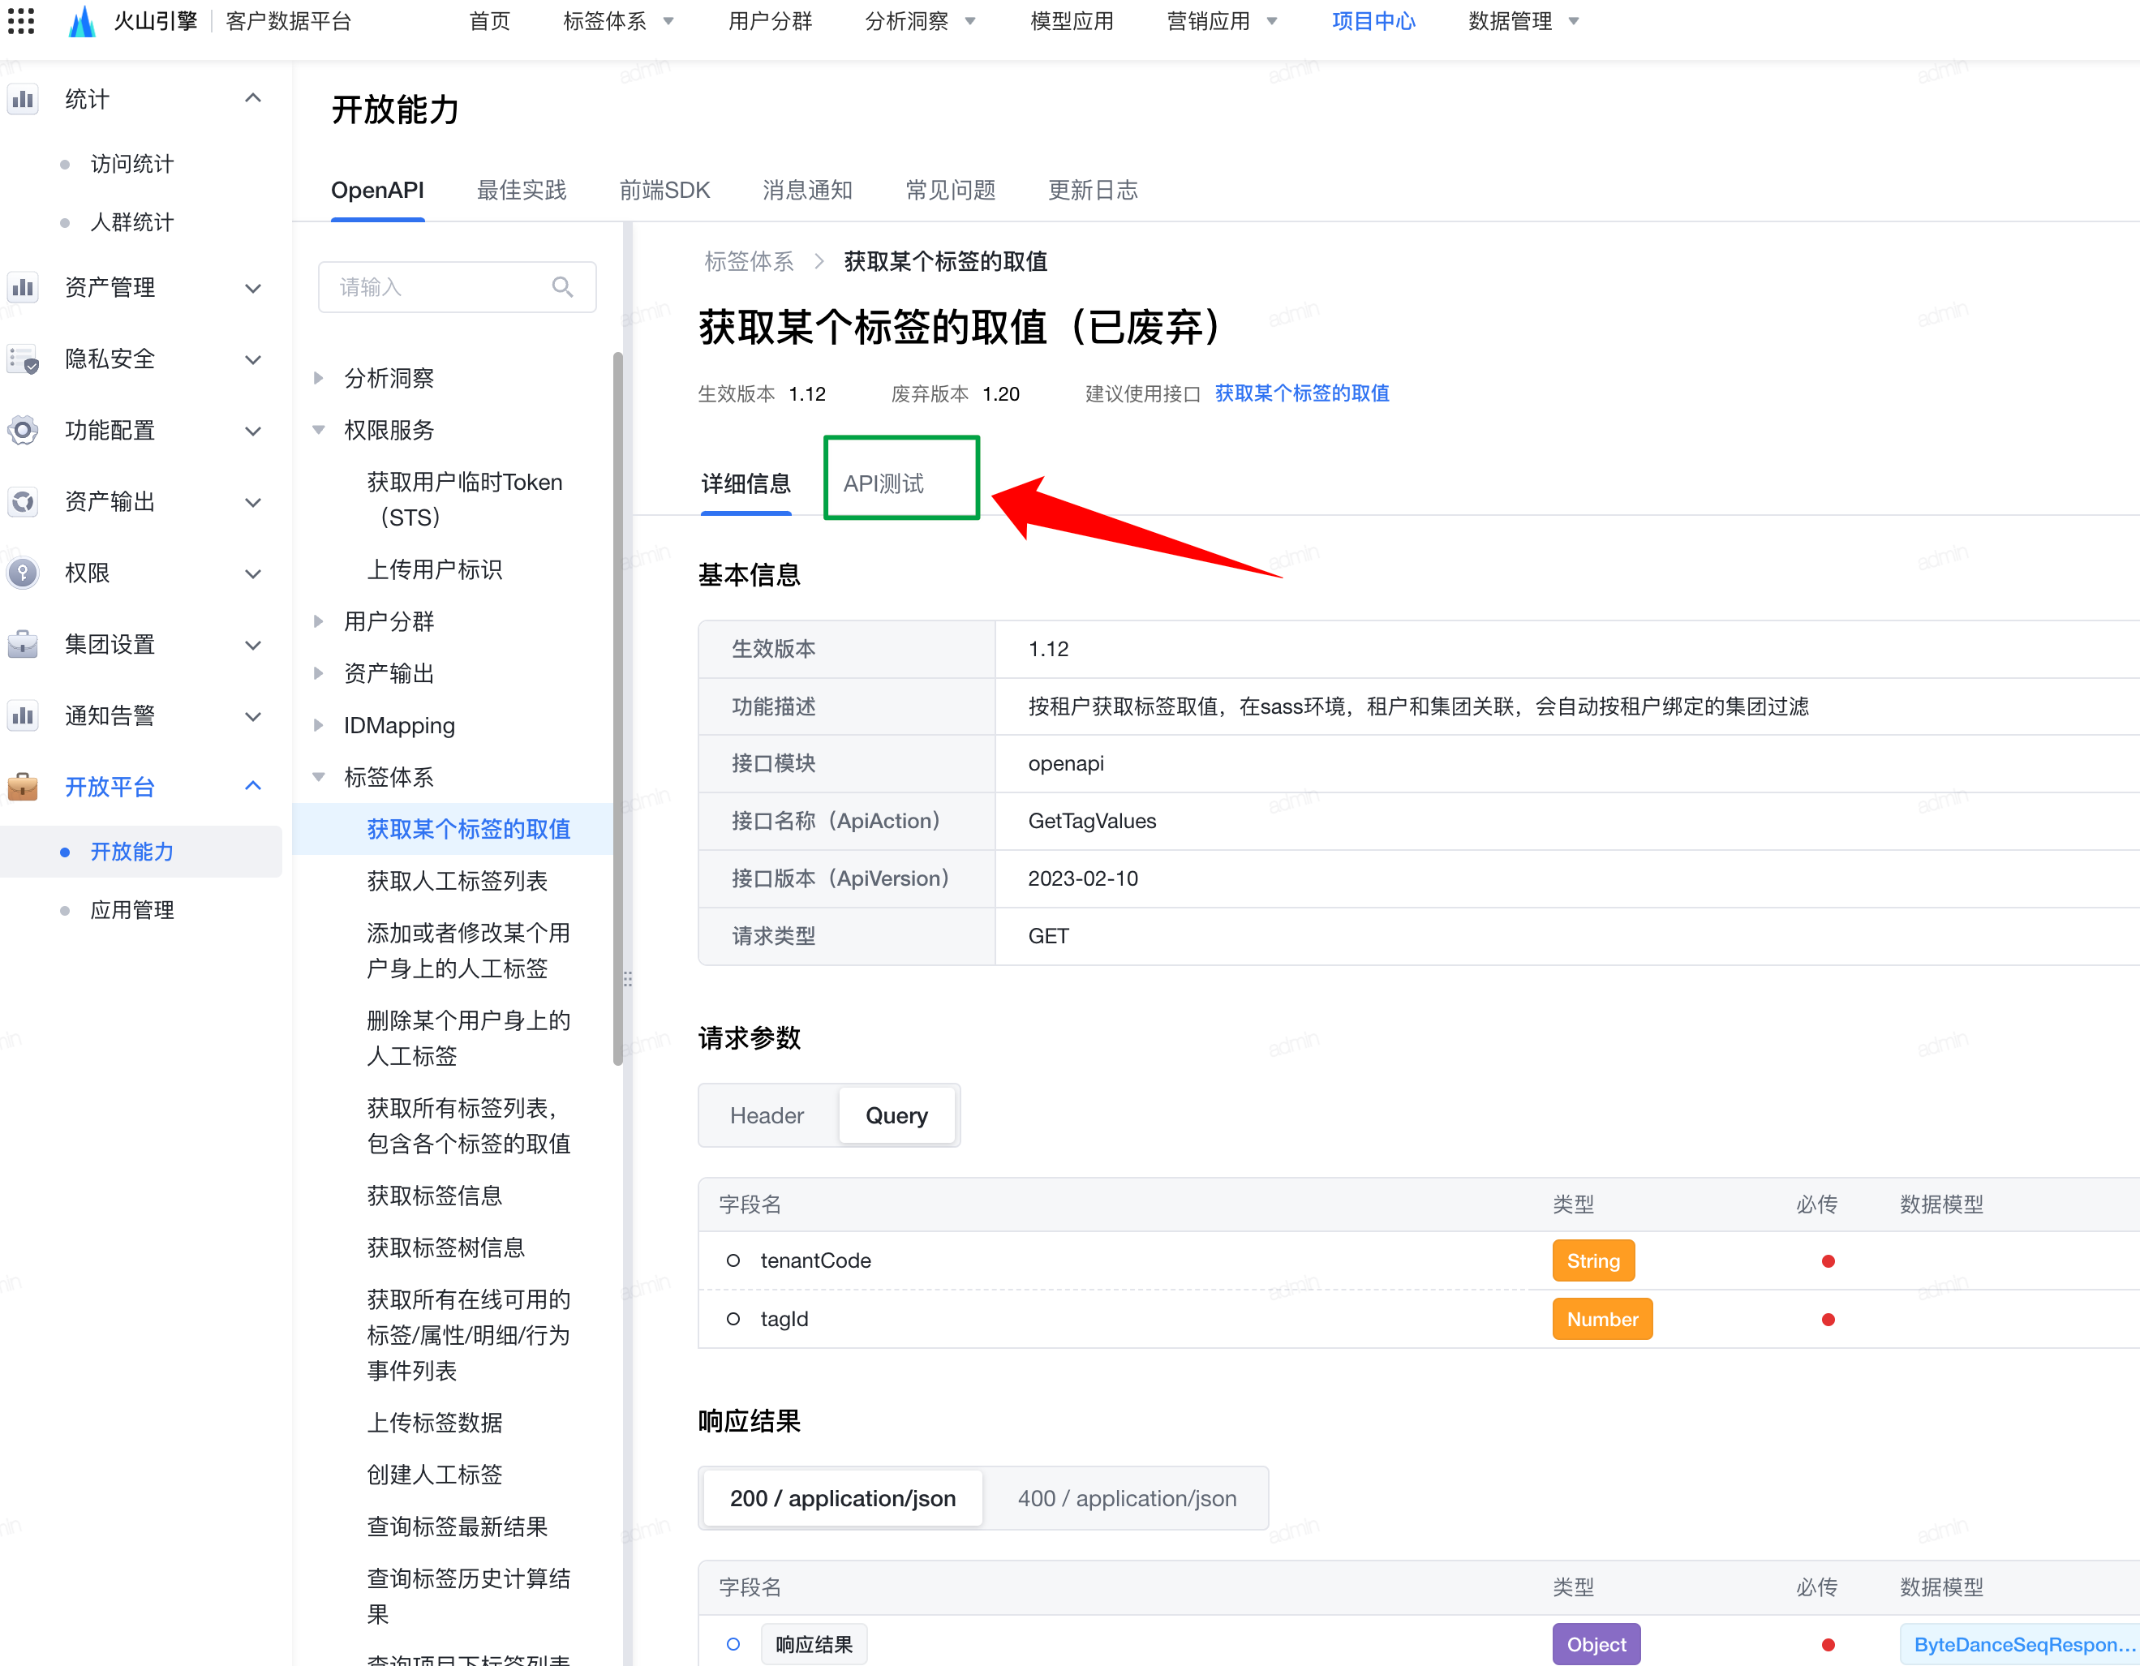Click the 开放平台 sidebar icon
This screenshot has width=2140, height=1666.
click(x=23, y=788)
